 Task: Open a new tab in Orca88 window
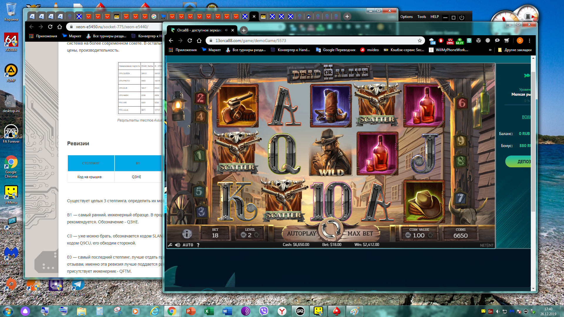(x=244, y=30)
